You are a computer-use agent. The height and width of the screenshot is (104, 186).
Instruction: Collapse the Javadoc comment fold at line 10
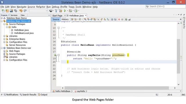[x=58, y=28]
